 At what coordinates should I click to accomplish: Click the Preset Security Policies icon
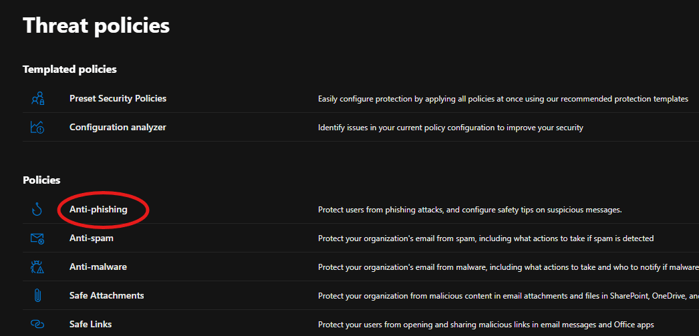pos(37,99)
